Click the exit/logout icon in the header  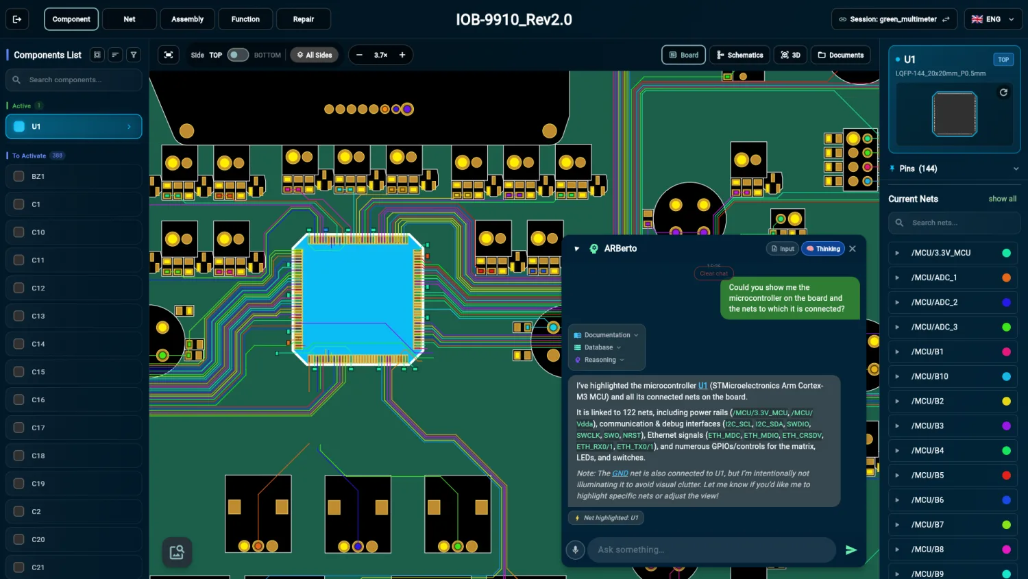click(x=17, y=19)
